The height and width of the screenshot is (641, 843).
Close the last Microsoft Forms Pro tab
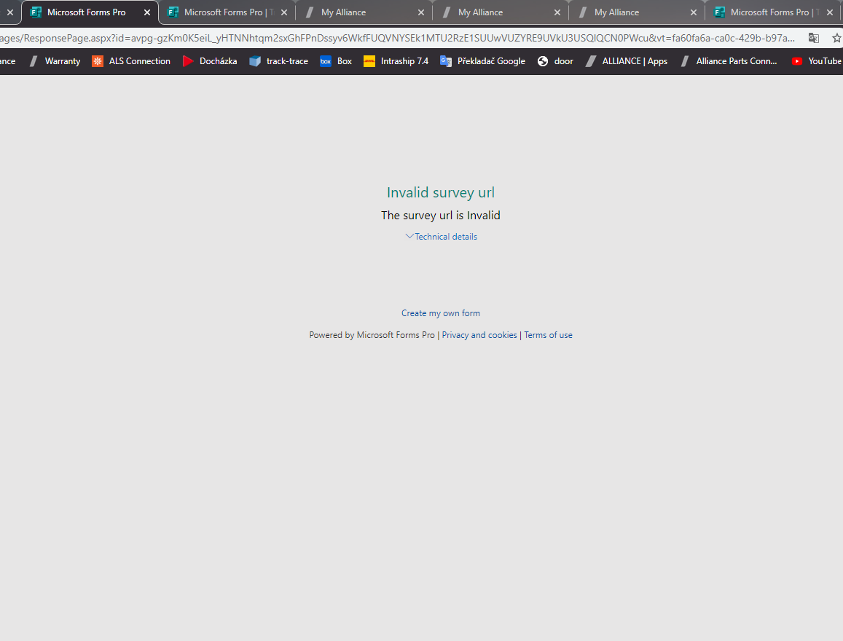coord(830,12)
